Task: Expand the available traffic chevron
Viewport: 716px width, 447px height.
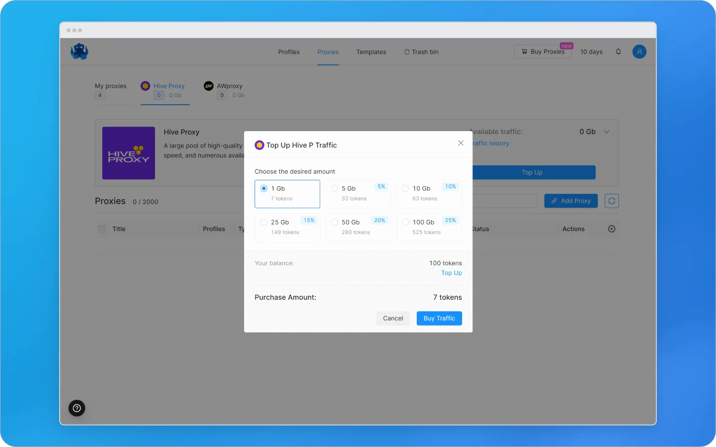Action: 607,132
